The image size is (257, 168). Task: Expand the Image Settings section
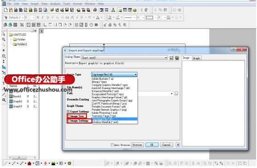point(69,121)
